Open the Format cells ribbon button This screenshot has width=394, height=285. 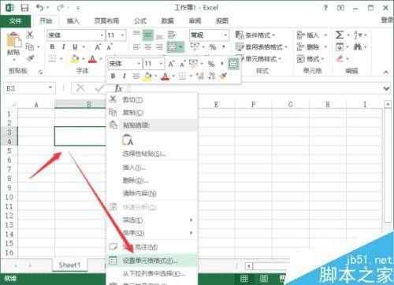pyautogui.click(x=310, y=59)
